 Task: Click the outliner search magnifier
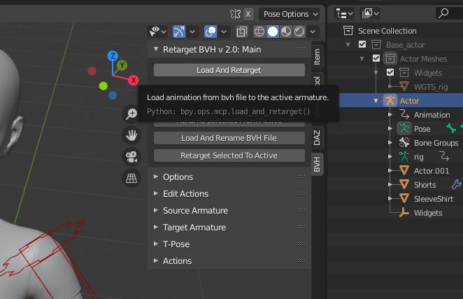[x=443, y=13]
